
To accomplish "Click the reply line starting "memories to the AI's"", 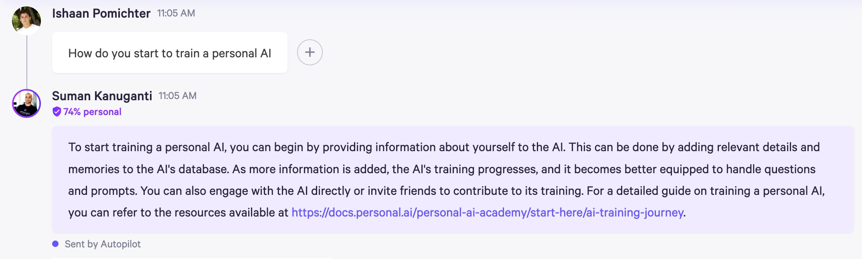I will pyautogui.click(x=441, y=169).
